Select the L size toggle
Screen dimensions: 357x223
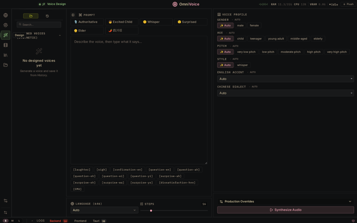tap(19, 221)
